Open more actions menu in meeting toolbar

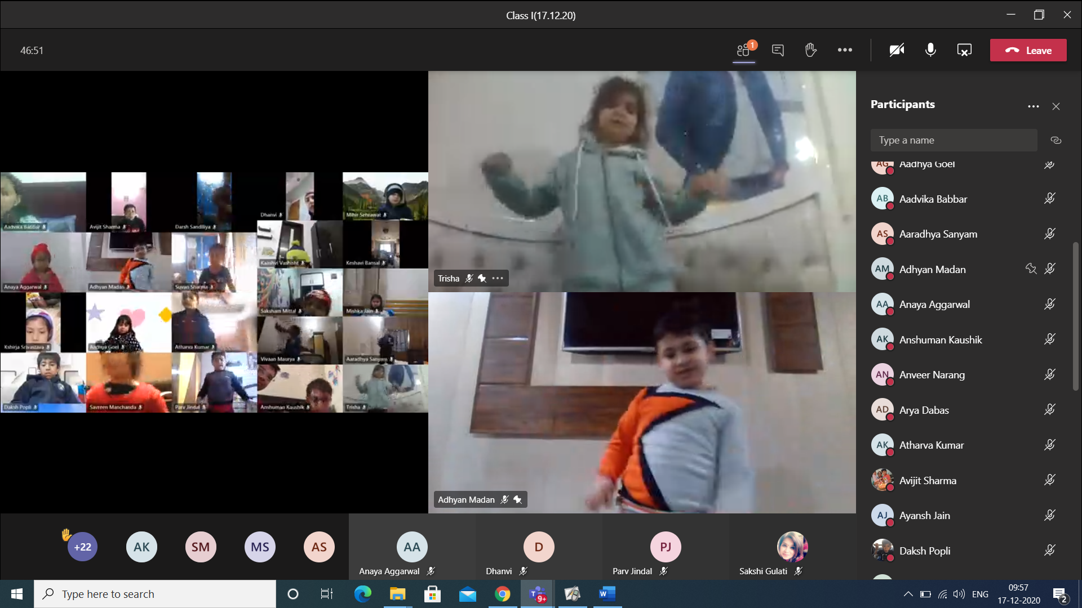click(845, 50)
